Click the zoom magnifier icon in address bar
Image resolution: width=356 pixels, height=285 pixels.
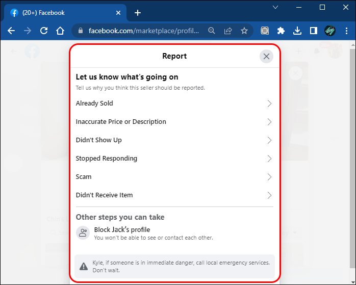coord(212,31)
